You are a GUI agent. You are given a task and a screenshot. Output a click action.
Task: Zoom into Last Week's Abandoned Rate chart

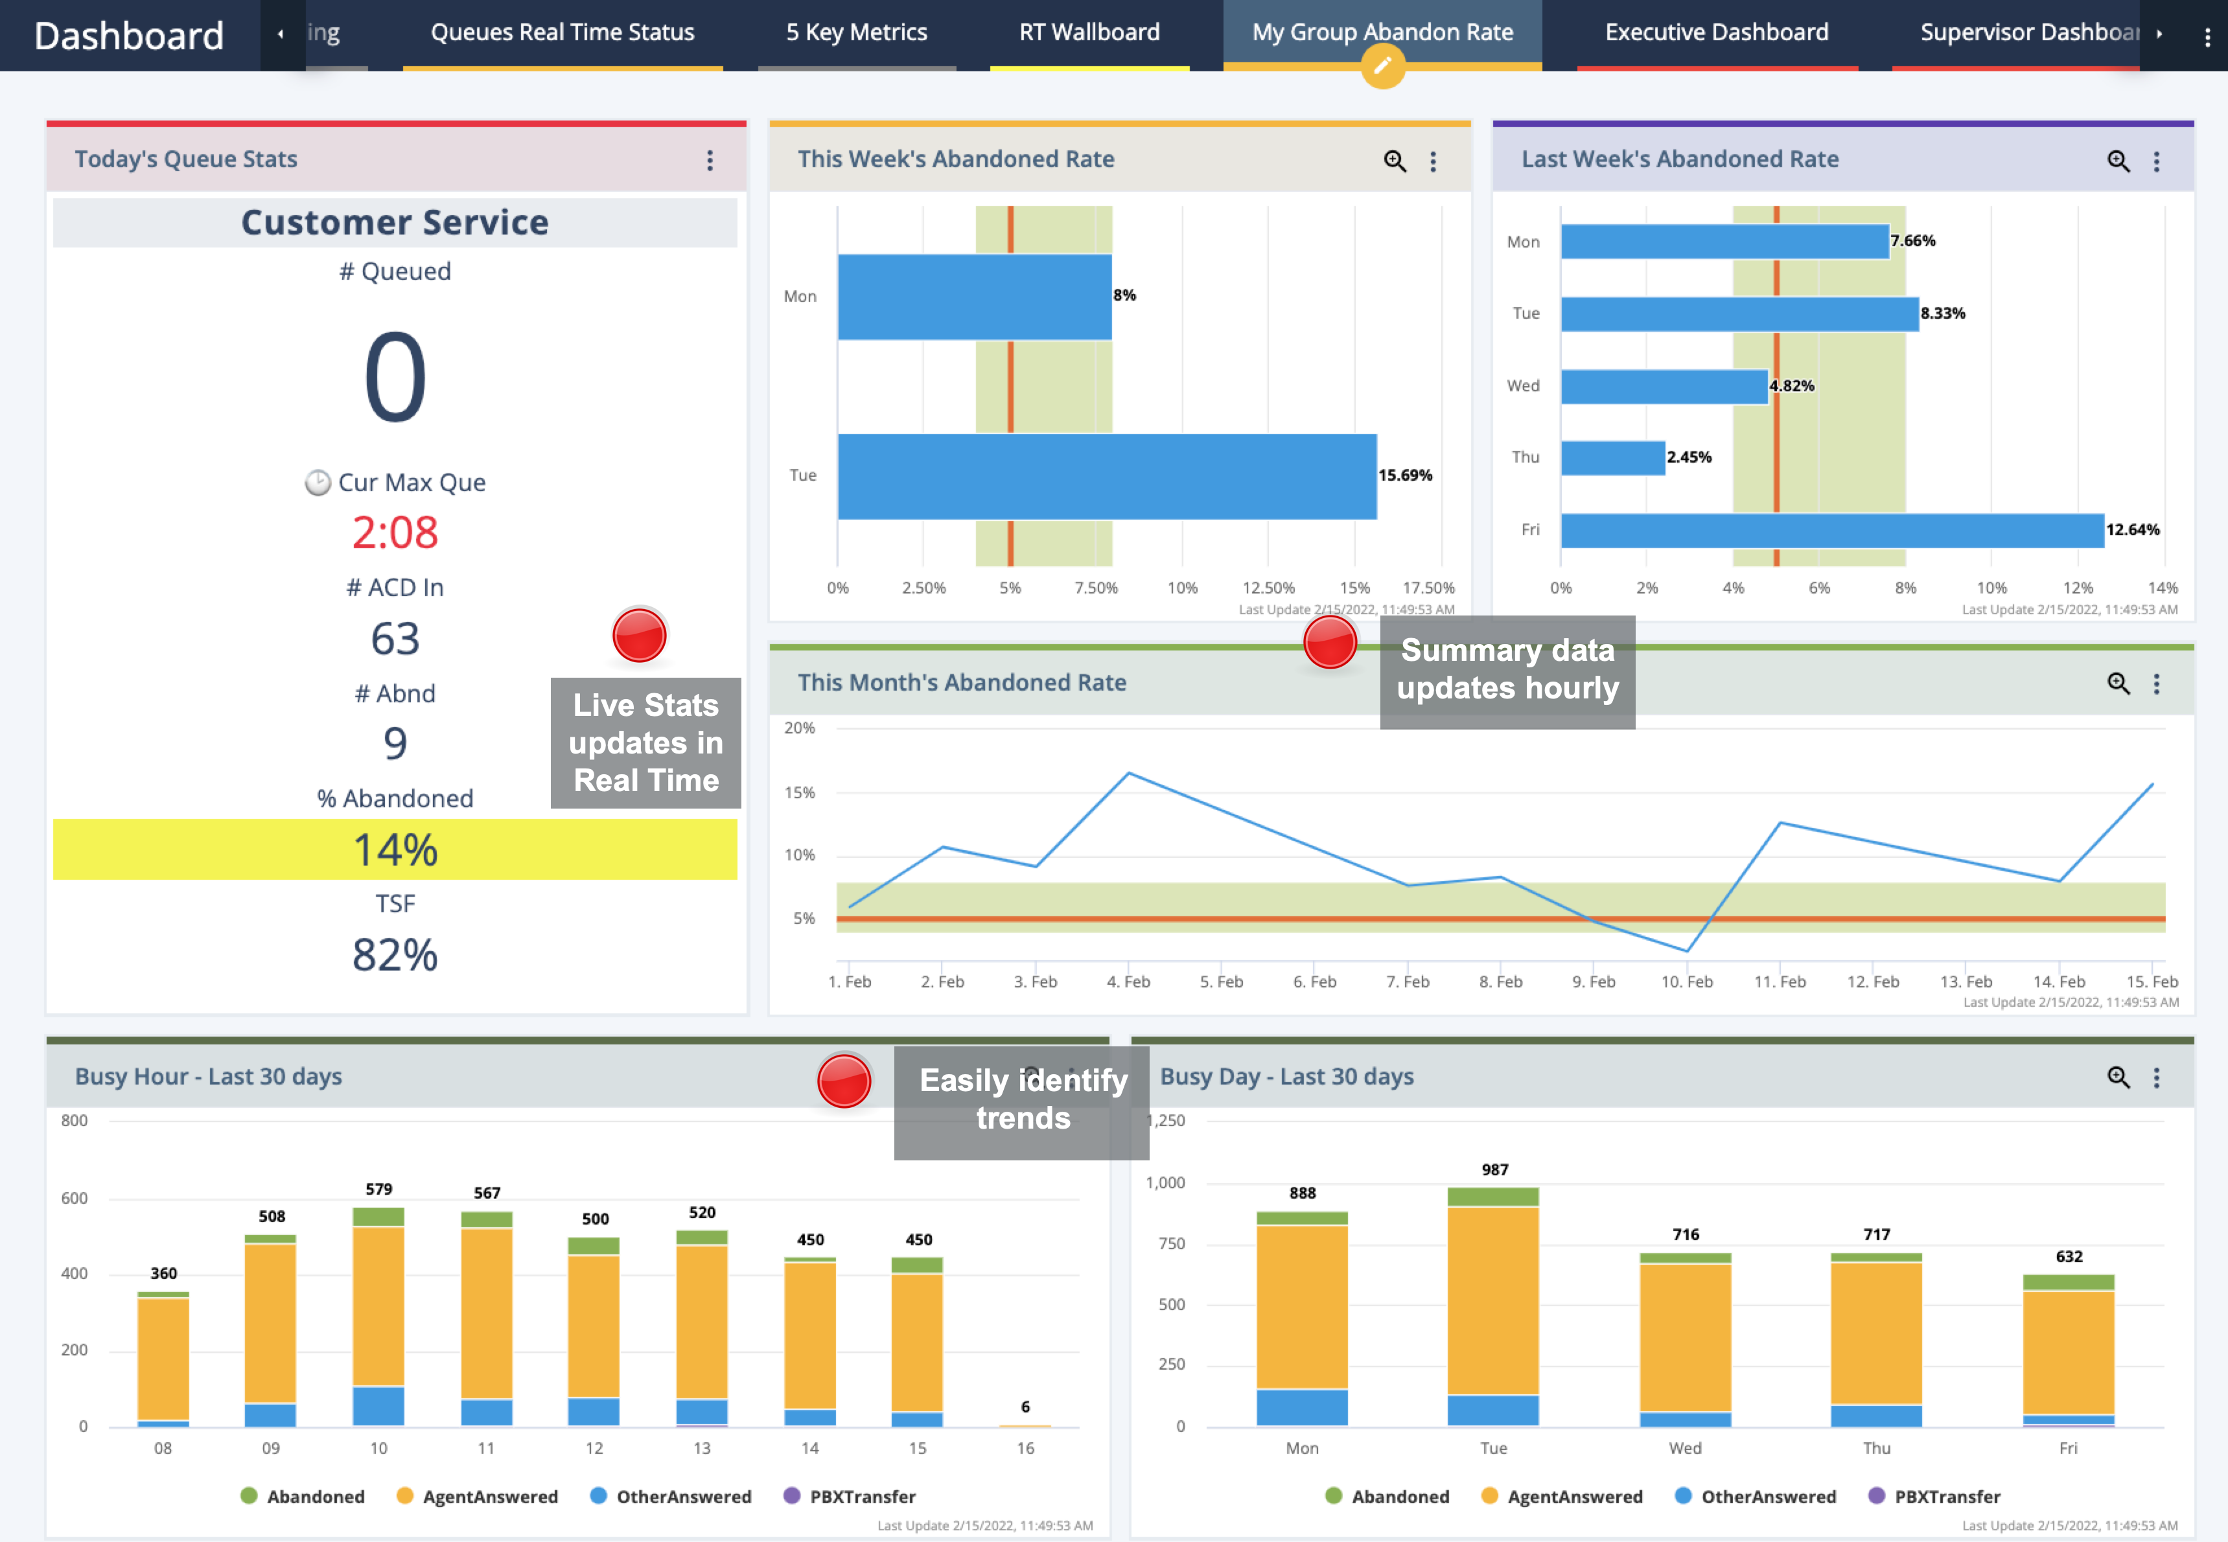tap(2118, 161)
